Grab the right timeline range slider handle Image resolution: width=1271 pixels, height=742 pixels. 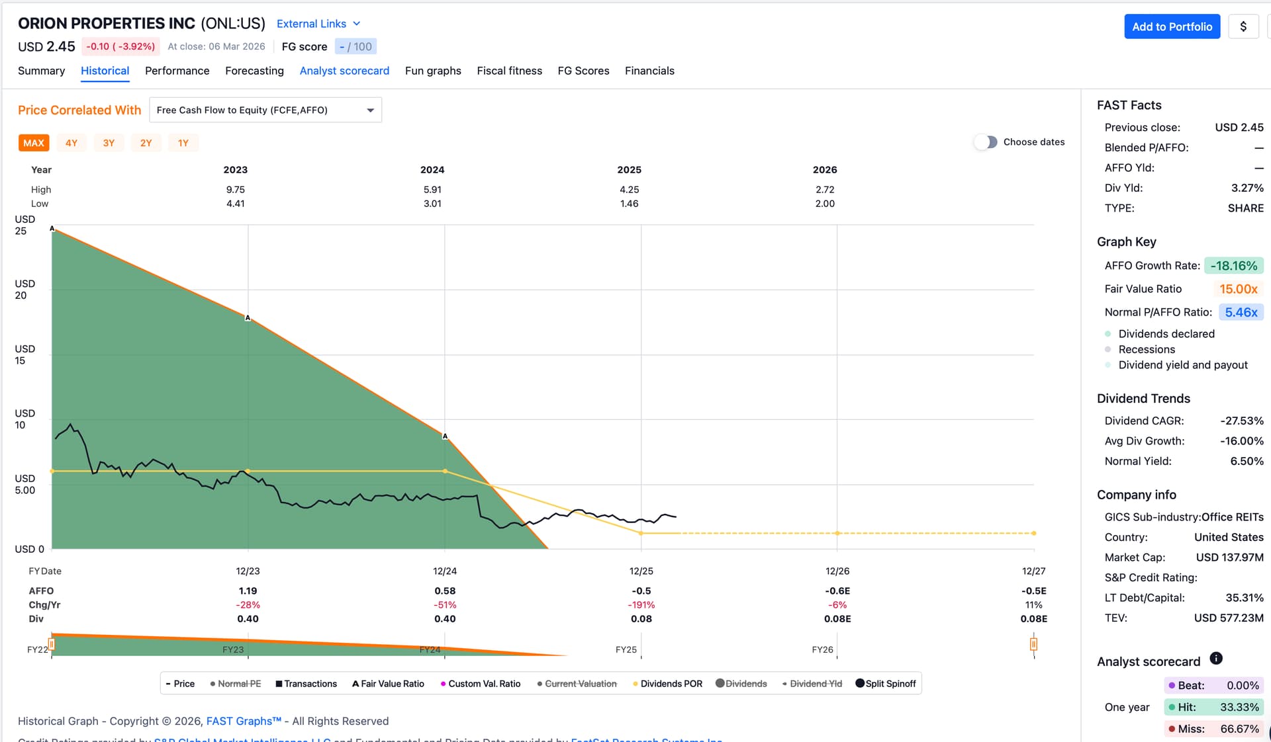[x=1033, y=643]
